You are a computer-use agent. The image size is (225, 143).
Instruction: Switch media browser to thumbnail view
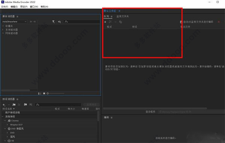[44, 93]
